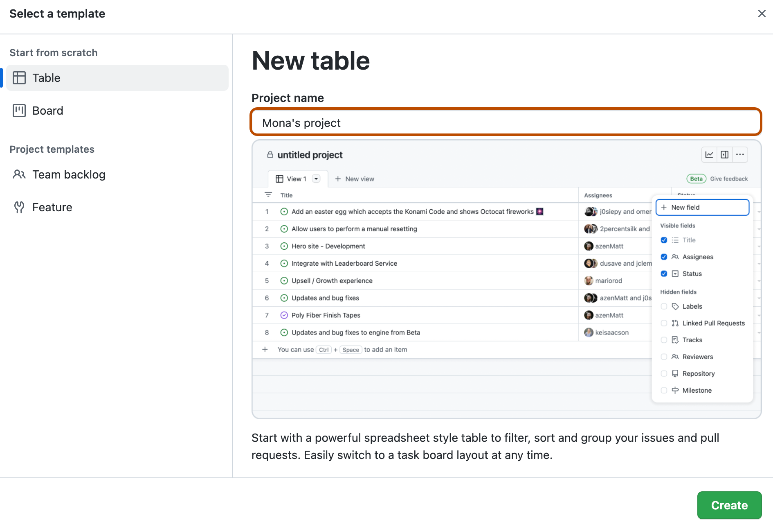The height and width of the screenshot is (529, 773).
Task: Enable the Milestone field checkbox
Action: coord(664,390)
